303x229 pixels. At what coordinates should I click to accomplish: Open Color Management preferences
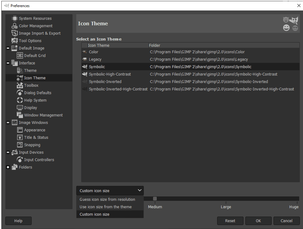36,26
